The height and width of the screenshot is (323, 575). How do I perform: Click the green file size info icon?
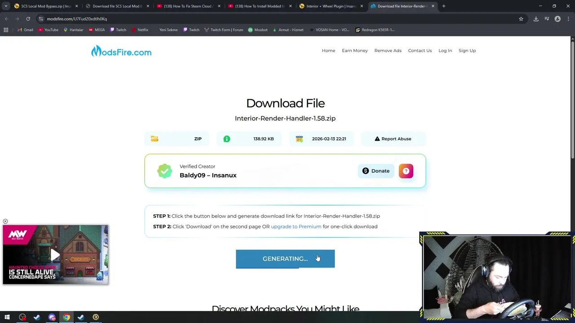click(227, 139)
